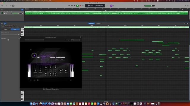
Task: Click the menu icon at plugin bottom right
Action: (x=71, y=80)
